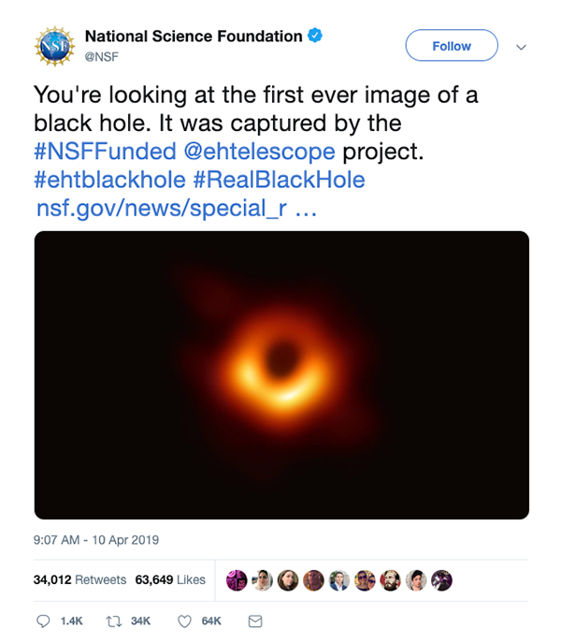Enlarge the black hole image
The image size is (561, 642).
pos(281,374)
